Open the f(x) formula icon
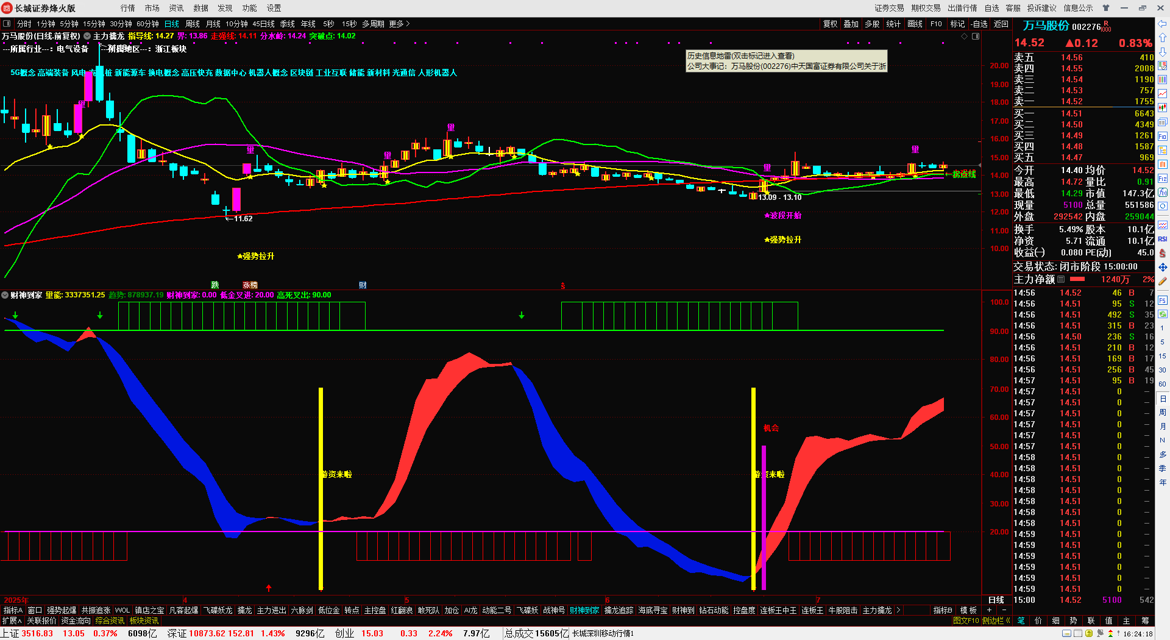Image resolution: width=1170 pixels, height=640 pixels. 1163,193
